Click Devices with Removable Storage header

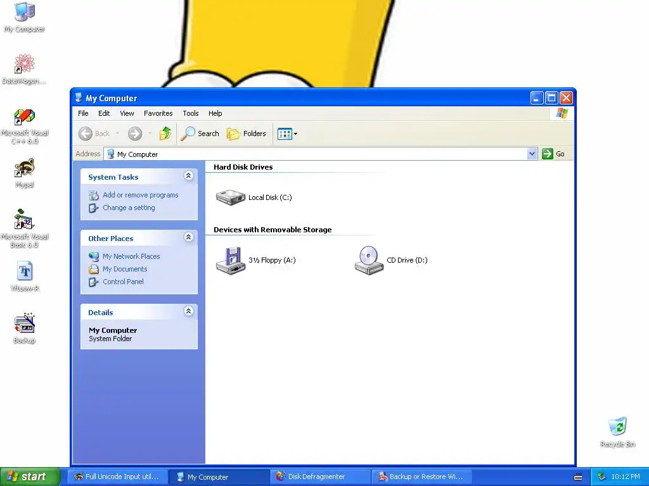pyautogui.click(x=273, y=230)
